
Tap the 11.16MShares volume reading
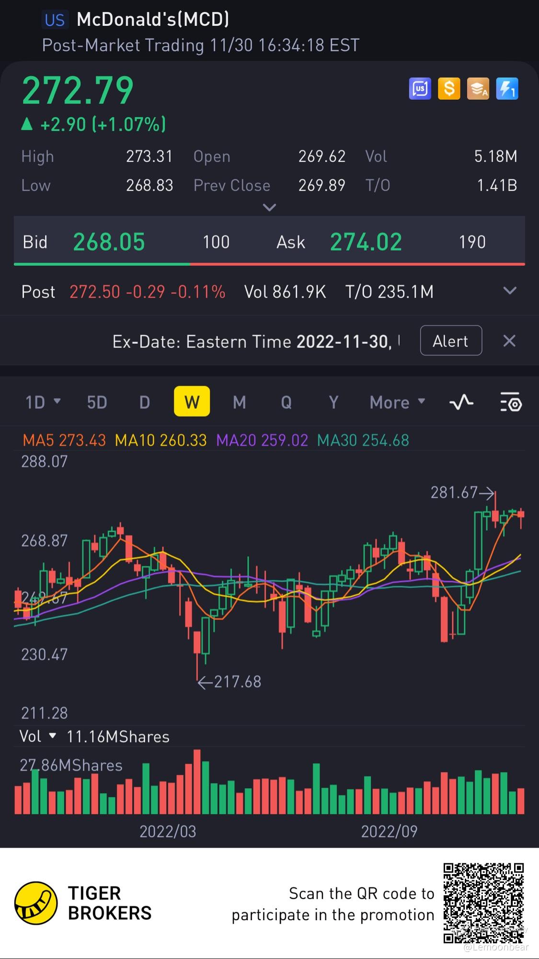(118, 737)
